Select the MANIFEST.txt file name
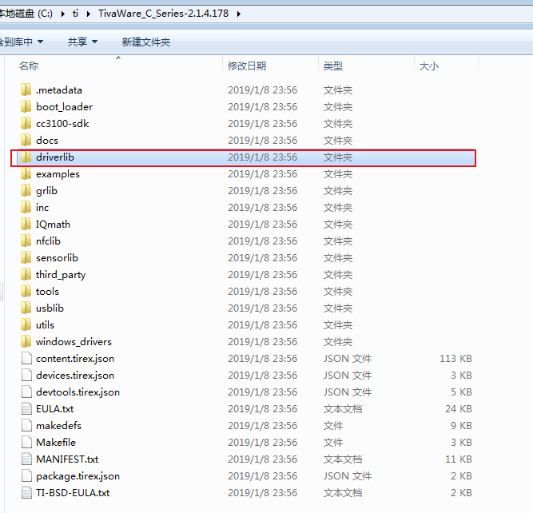Viewport: 533px width, 513px height. click(67, 459)
